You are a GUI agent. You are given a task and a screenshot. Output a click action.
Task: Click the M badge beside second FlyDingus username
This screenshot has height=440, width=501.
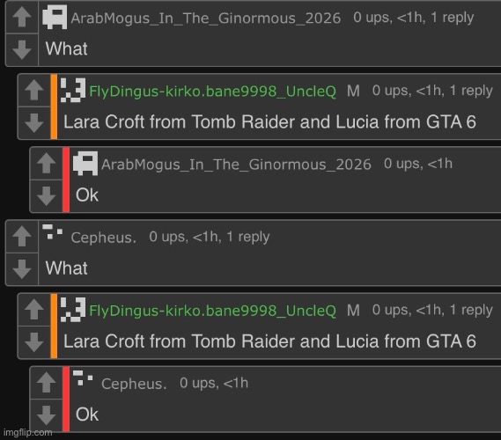point(353,311)
